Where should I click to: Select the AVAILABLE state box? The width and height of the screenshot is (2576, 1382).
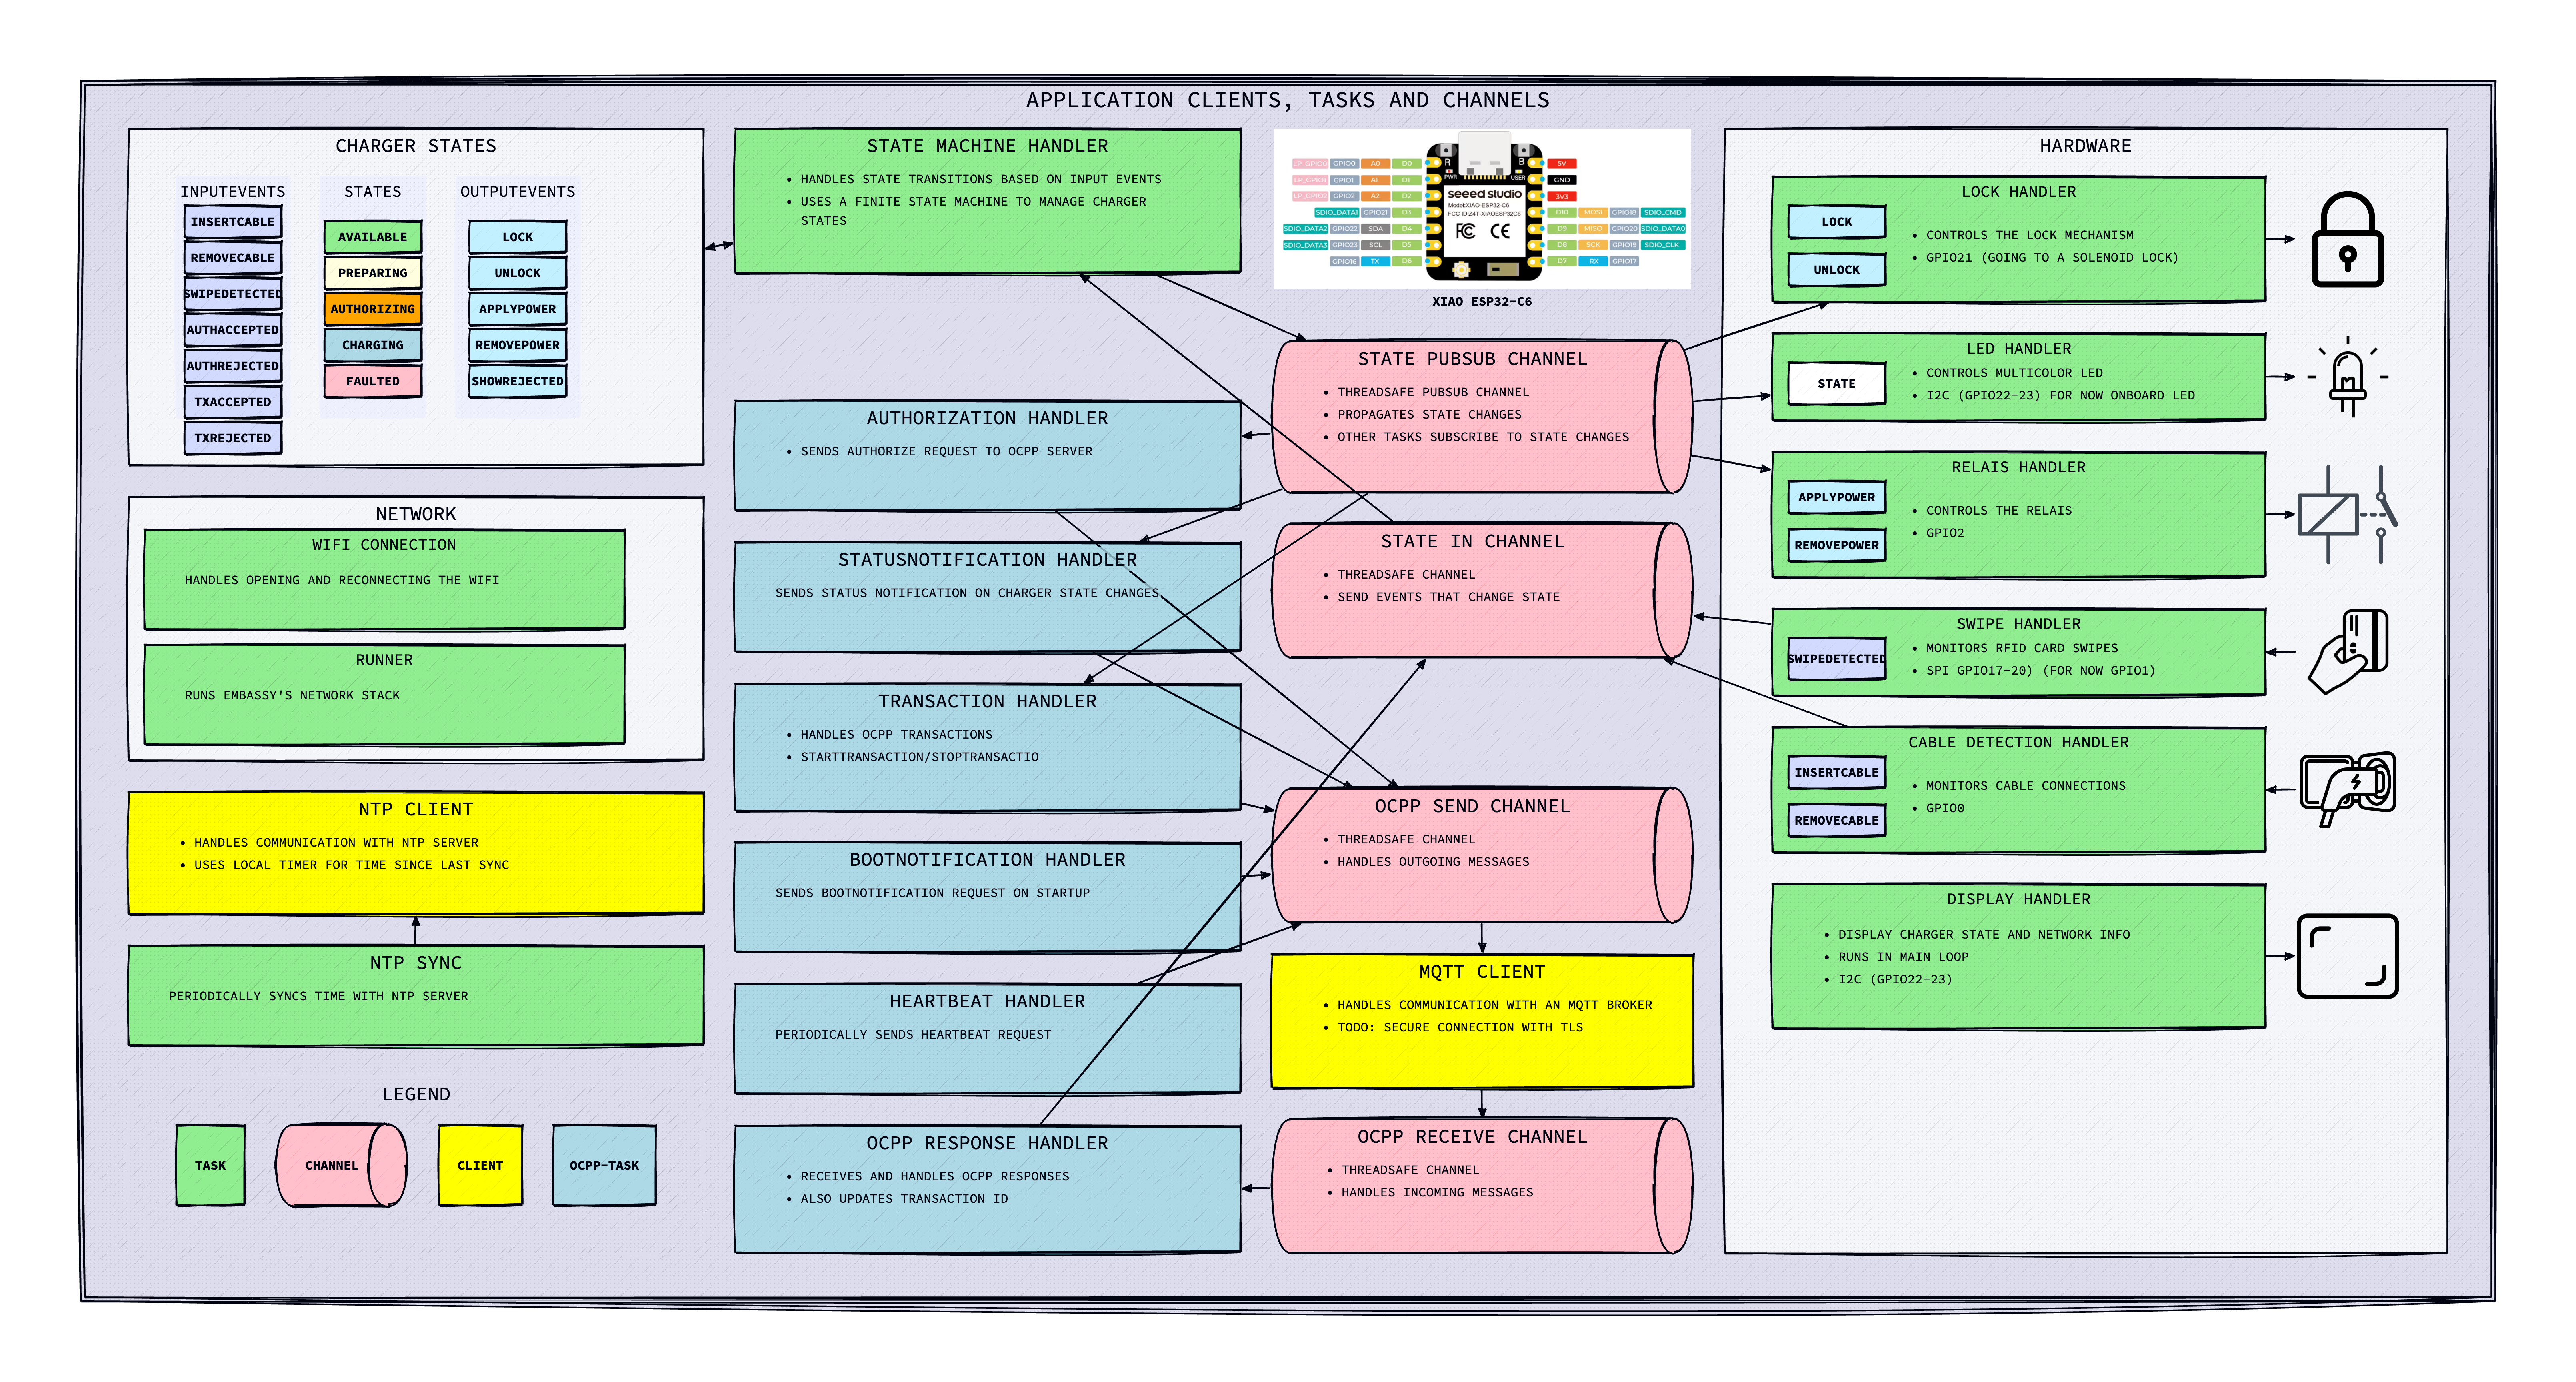click(372, 237)
